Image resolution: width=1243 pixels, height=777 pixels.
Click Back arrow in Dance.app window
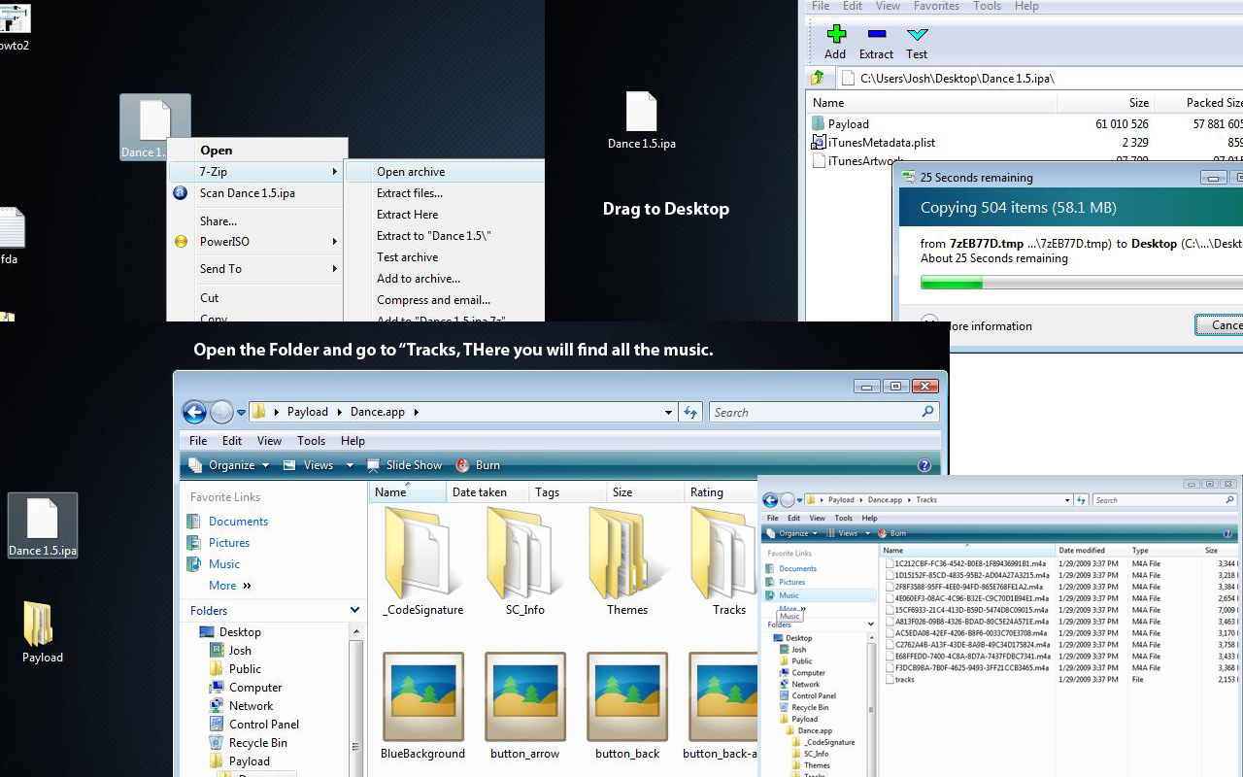point(194,412)
